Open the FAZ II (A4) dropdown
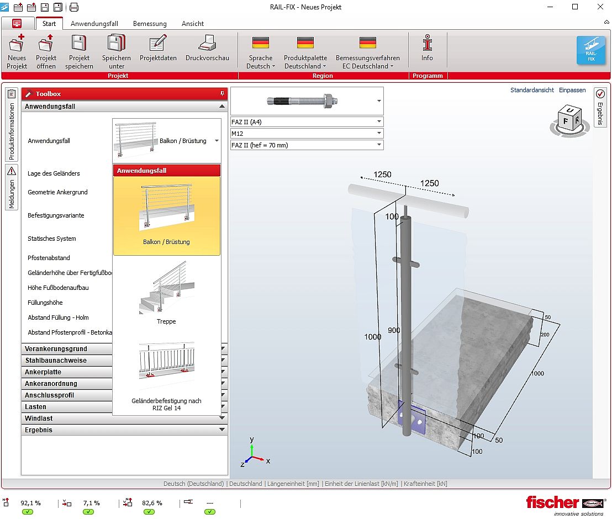Viewport: 612px width, 519px height. [307, 122]
